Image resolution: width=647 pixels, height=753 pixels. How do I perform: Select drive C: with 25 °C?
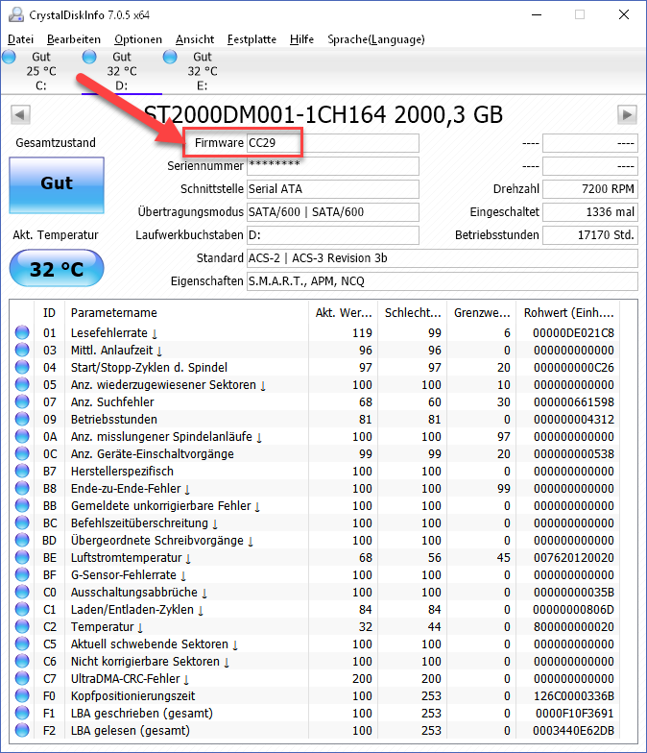click(x=40, y=71)
